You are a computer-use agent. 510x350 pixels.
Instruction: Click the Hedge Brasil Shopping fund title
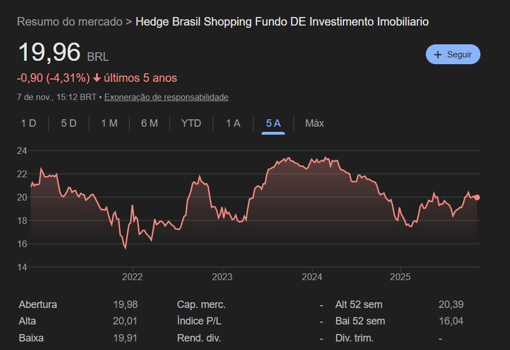coord(282,22)
